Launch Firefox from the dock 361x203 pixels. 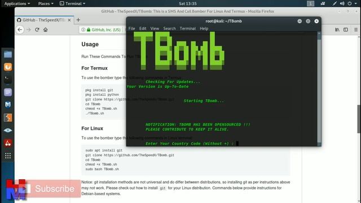coord(8,67)
